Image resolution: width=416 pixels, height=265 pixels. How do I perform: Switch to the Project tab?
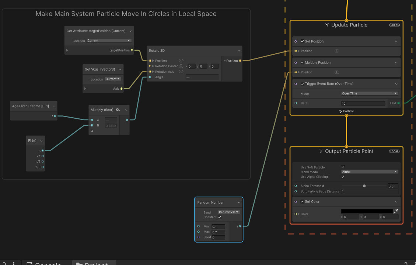pos(94,263)
